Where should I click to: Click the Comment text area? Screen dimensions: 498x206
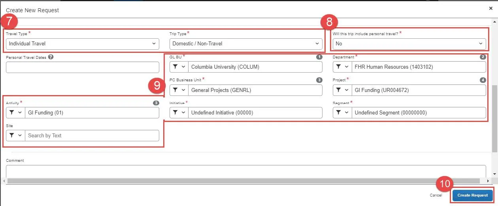(x=246, y=171)
